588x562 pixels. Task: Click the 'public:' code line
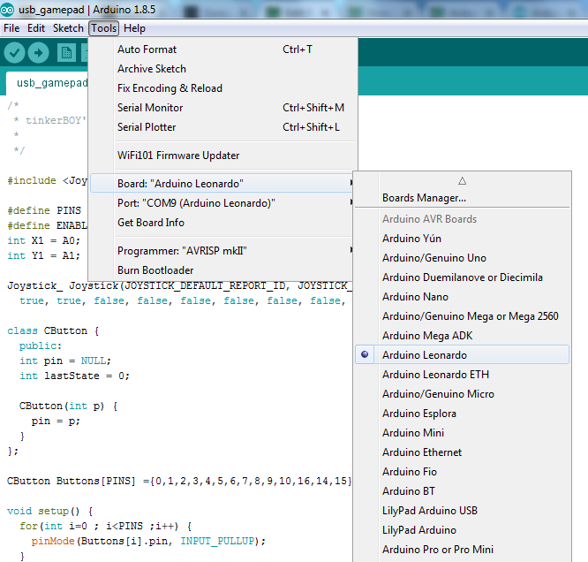[41, 346]
